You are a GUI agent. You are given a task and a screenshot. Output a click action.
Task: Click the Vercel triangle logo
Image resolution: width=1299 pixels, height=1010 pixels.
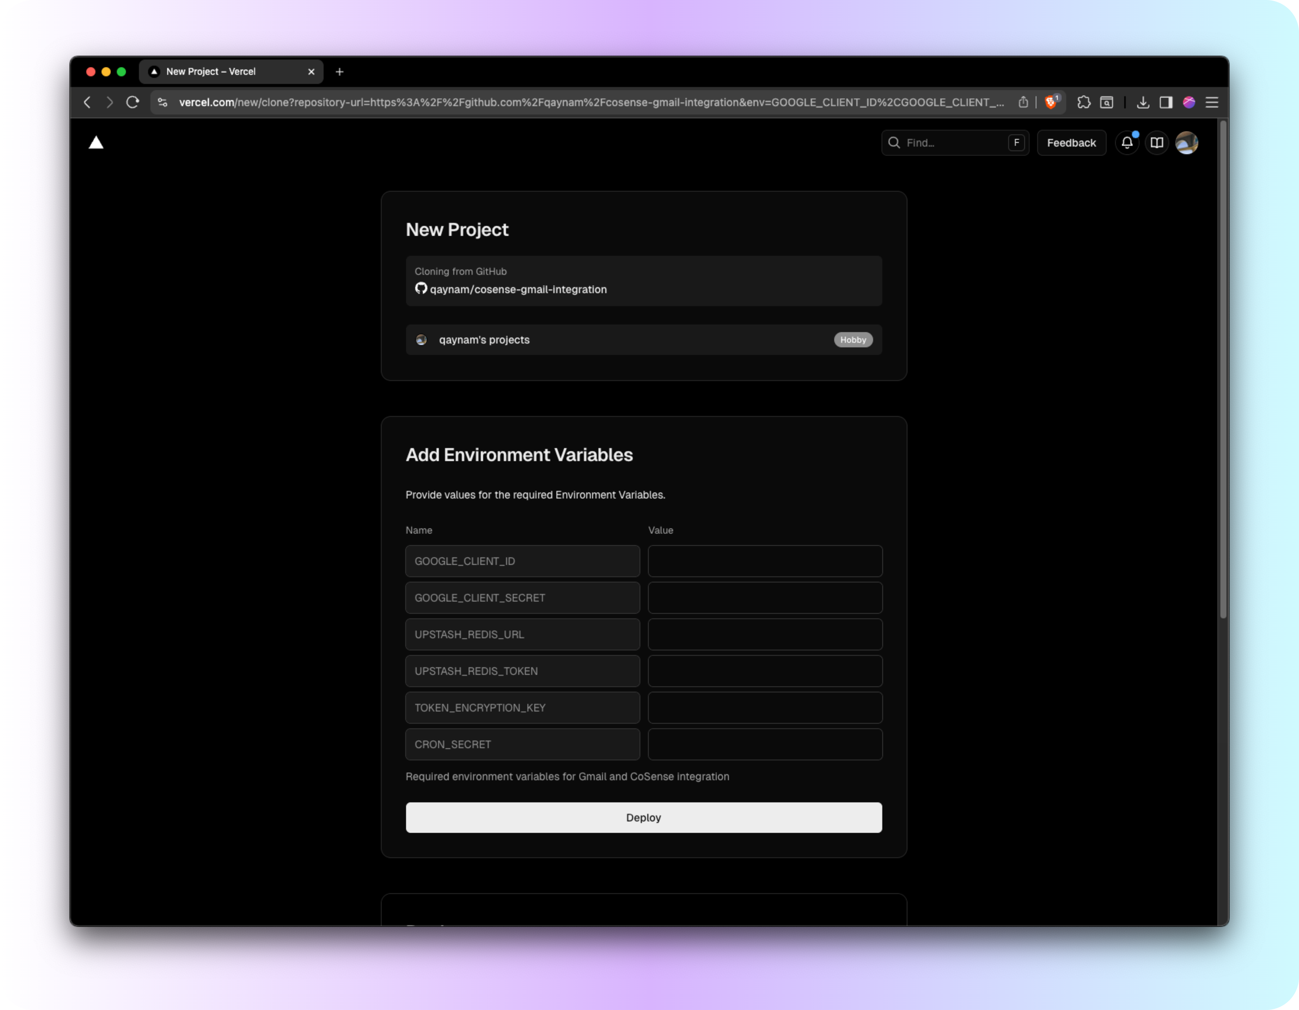[96, 143]
